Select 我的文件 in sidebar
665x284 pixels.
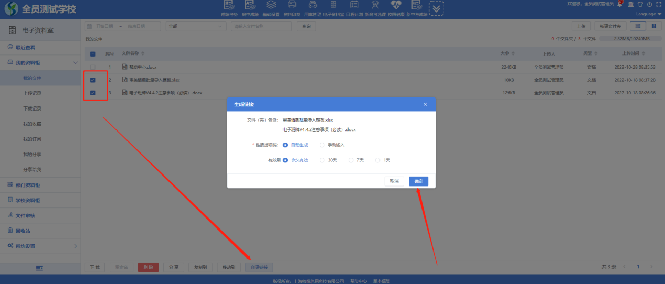[40, 78]
